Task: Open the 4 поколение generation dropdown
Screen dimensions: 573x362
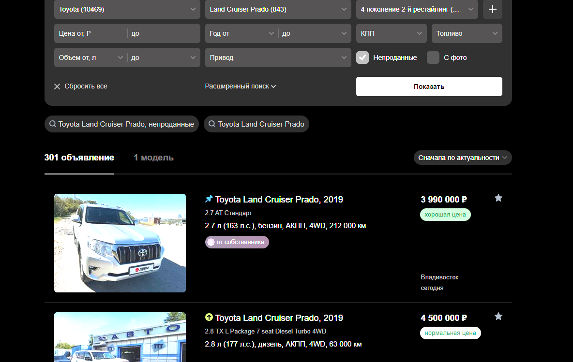Action: click(x=417, y=9)
